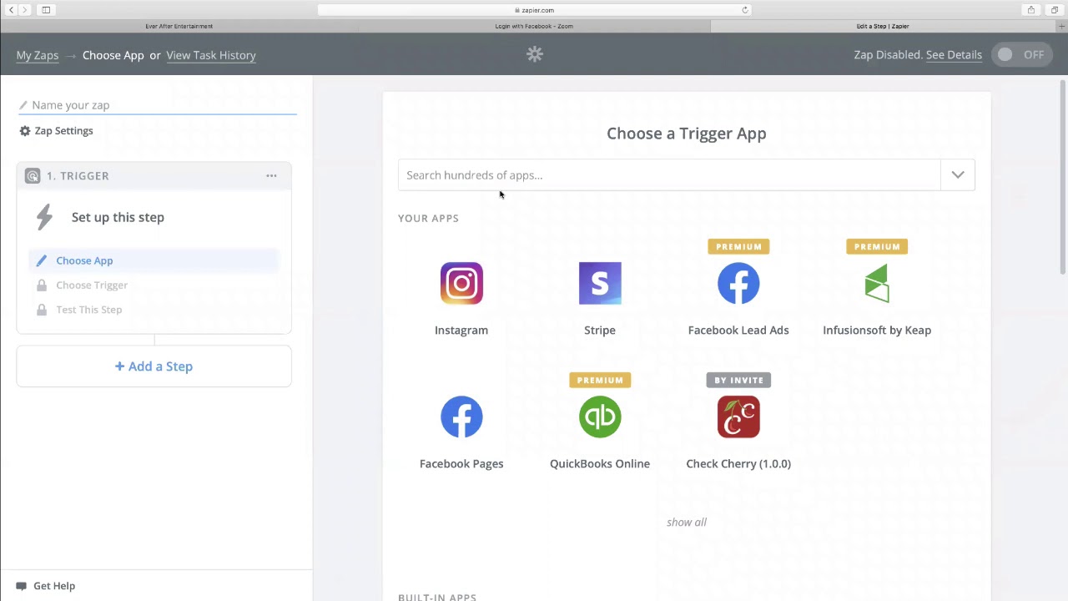Click the pencil icon beside zap name

[23, 105]
